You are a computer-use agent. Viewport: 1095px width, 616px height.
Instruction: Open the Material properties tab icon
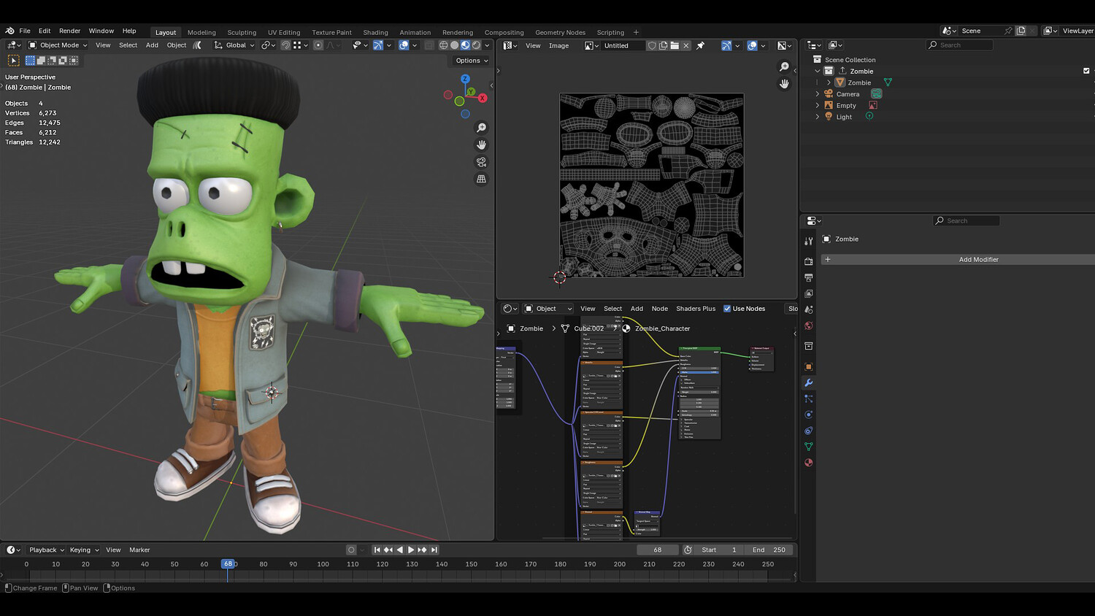(x=808, y=463)
